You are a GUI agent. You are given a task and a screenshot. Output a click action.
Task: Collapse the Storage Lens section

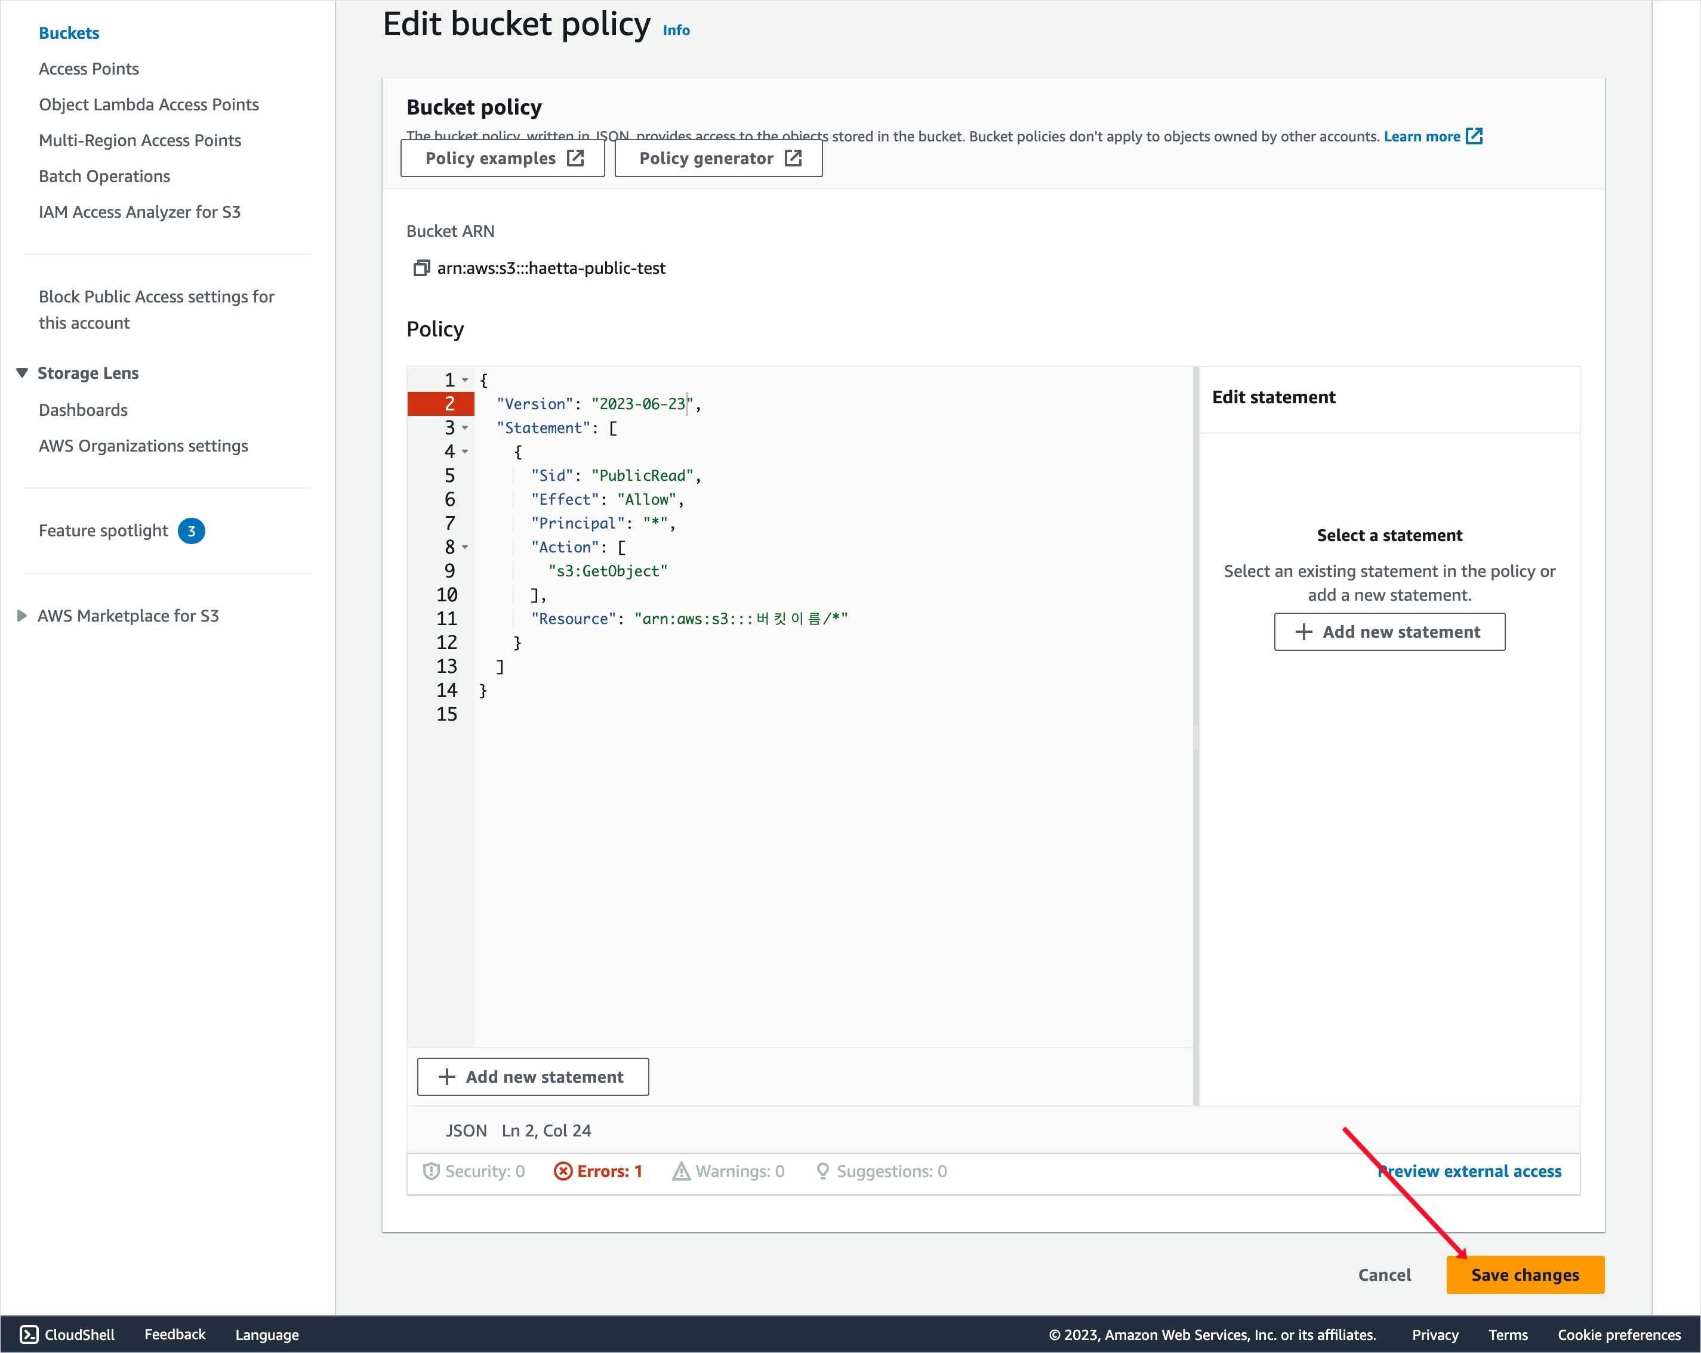[x=22, y=372]
